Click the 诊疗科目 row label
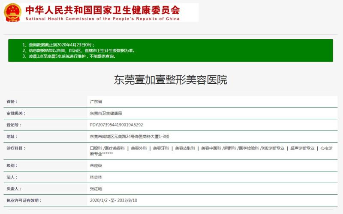Image resolution: width=343 pixels, height=214 pixels. click(16, 148)
